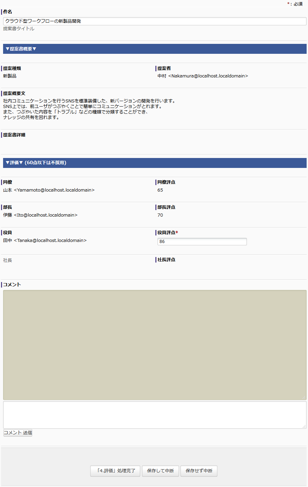
Task: Click the 保存せず中断 button
Action: tap(199, 471)
